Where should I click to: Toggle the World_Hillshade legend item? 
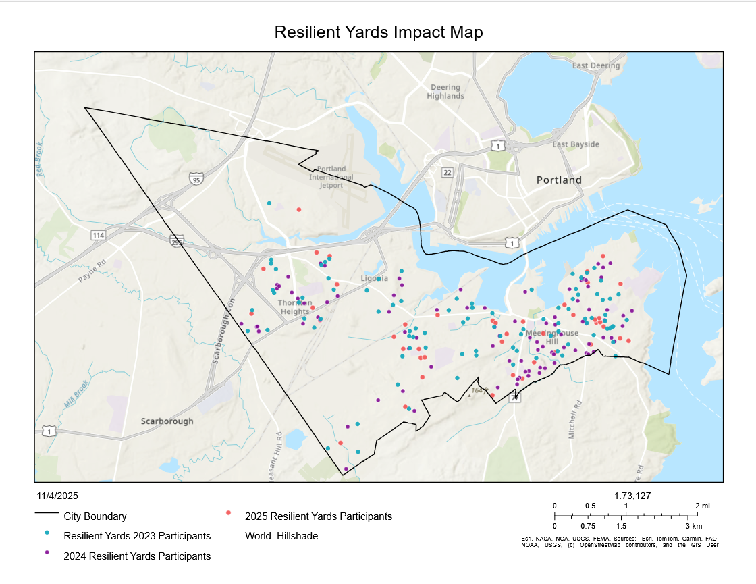[x=281, y=537]
